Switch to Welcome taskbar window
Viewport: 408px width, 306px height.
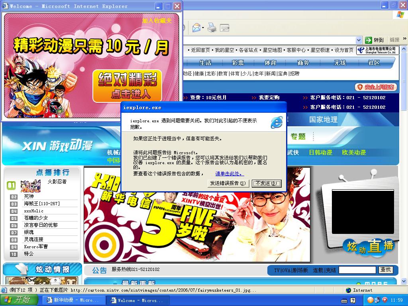(137, 300)
